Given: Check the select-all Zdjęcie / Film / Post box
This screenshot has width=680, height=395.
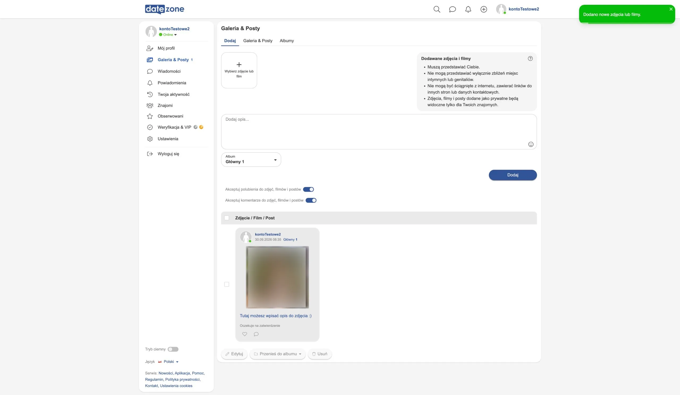Looking at the screenshot, I should (227, 218).
